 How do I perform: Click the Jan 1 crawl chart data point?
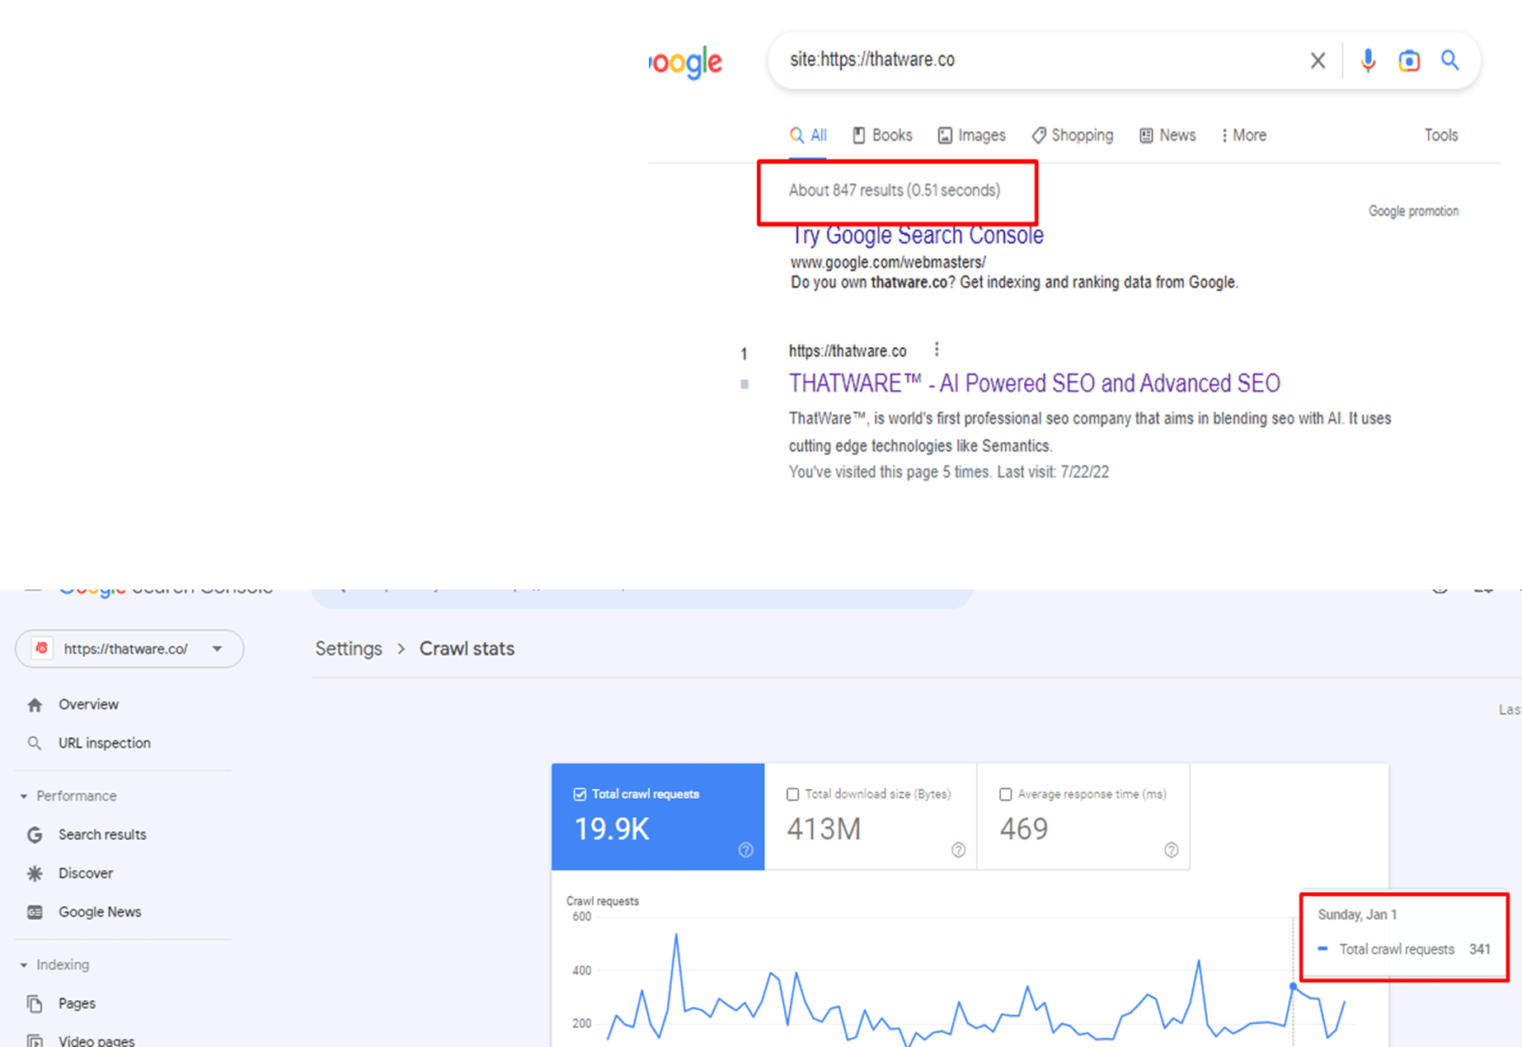tap(1293, 986)
